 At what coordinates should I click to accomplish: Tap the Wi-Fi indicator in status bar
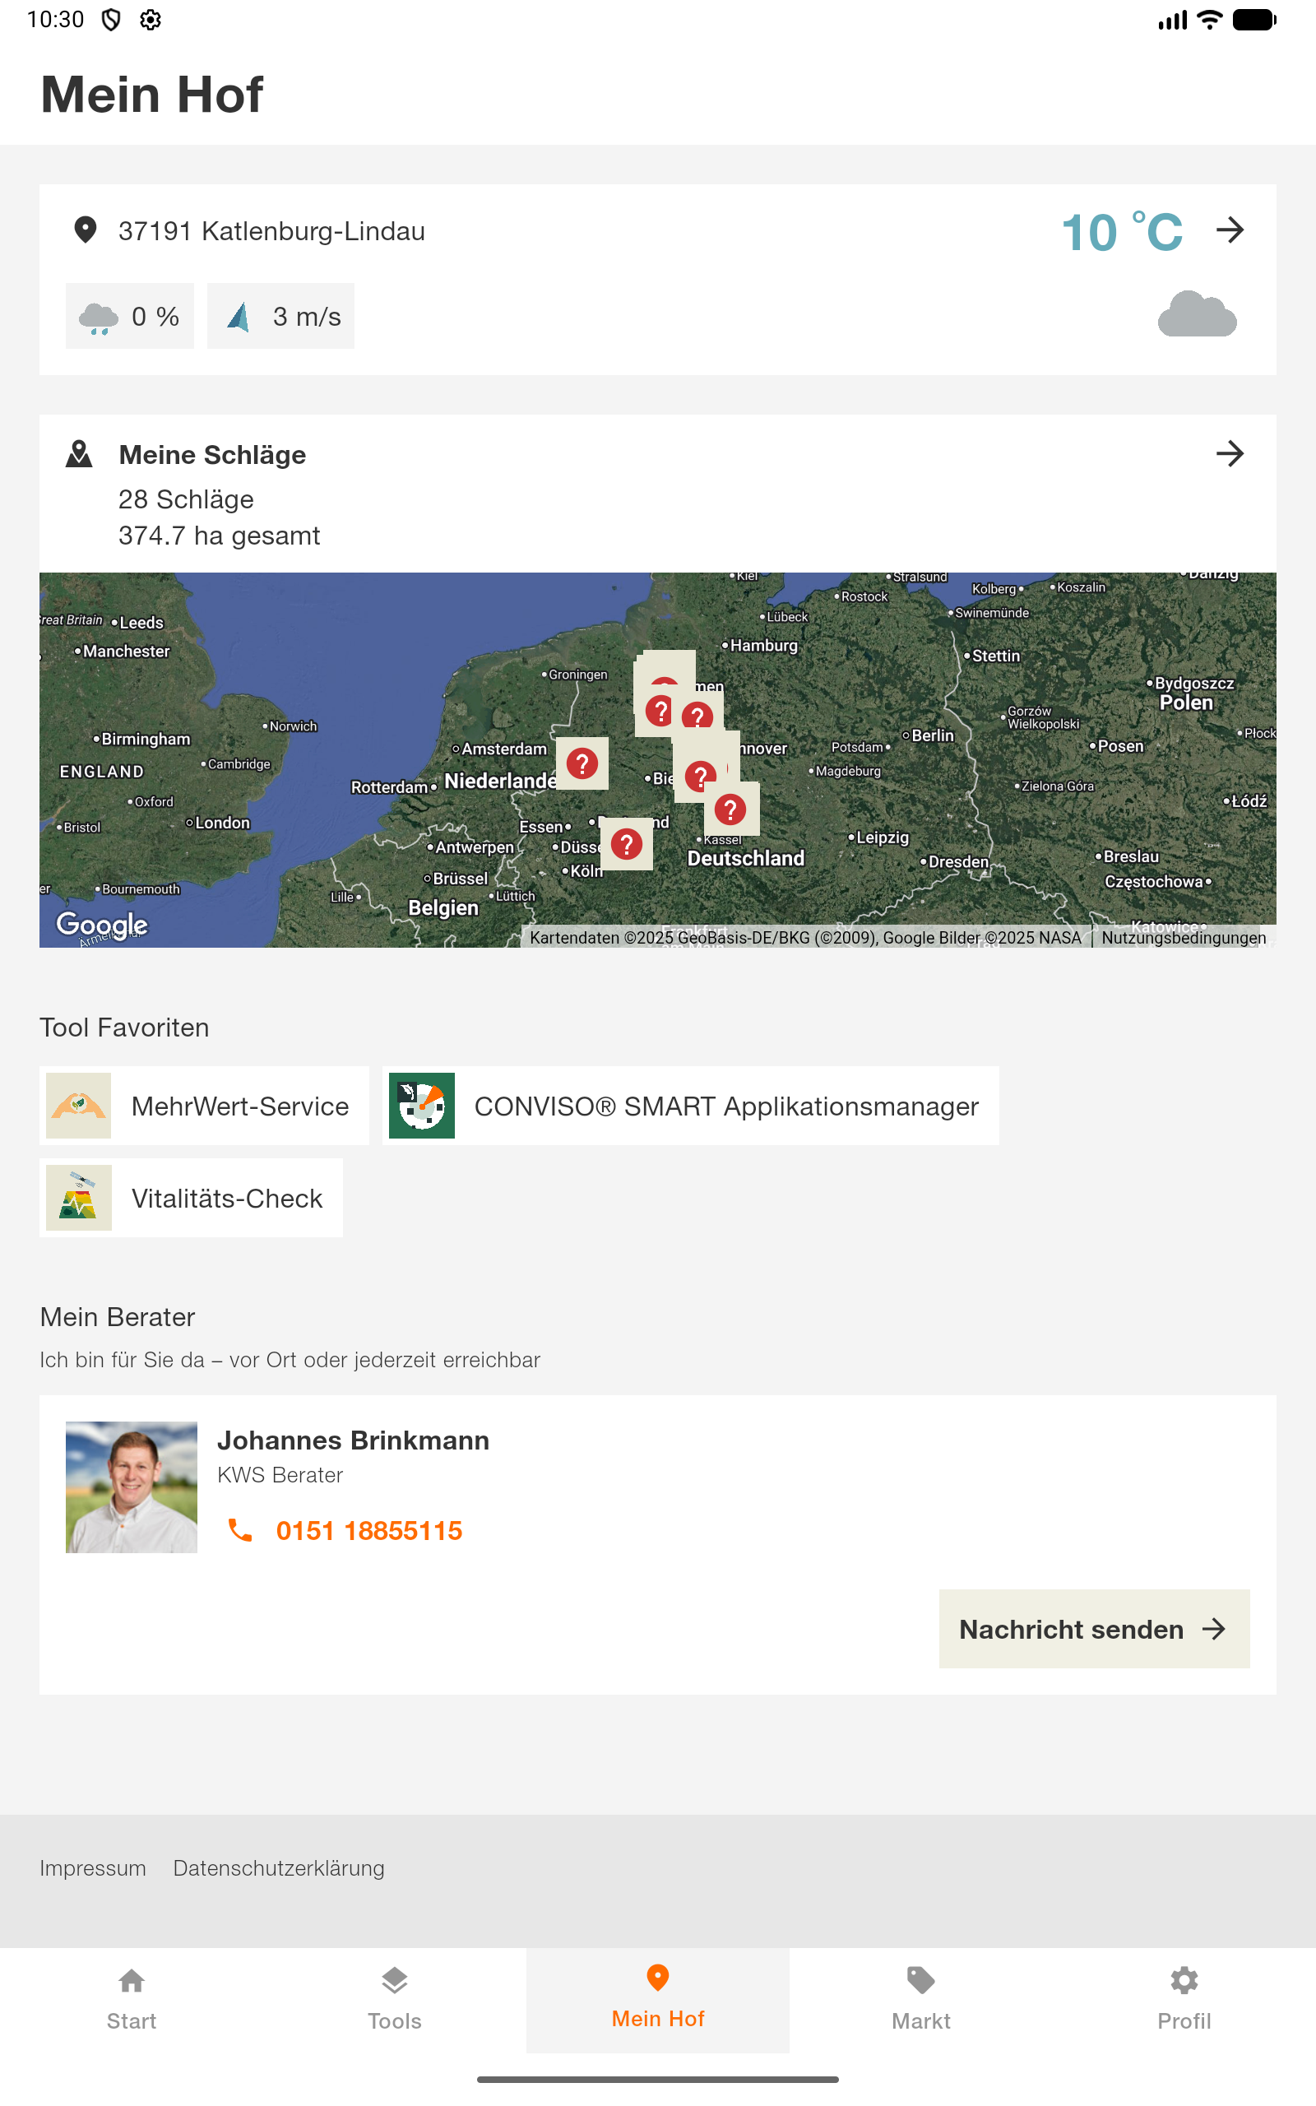coord(1210,19)
